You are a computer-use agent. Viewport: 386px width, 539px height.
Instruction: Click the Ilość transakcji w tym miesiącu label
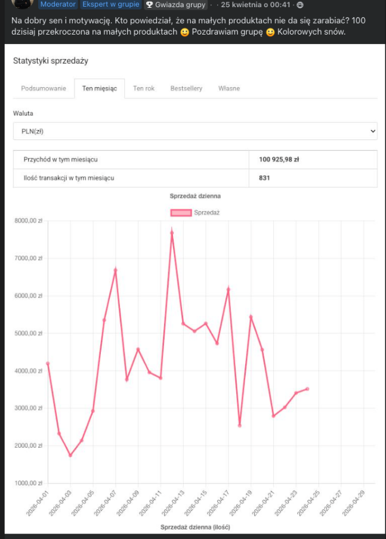[x=69, y=178]
